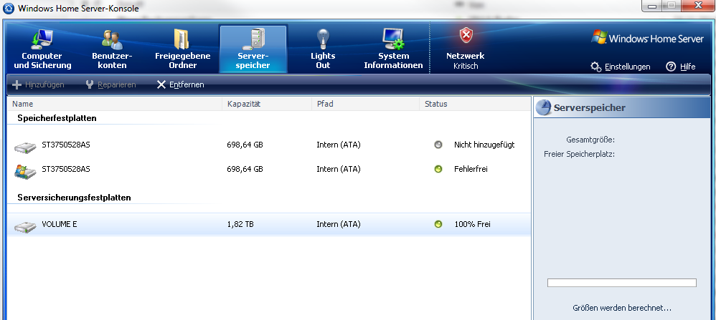This screenshot has width=716, height=320.
Task: Click the Fehlerfrei status text
Action: (x=471, y=169)
